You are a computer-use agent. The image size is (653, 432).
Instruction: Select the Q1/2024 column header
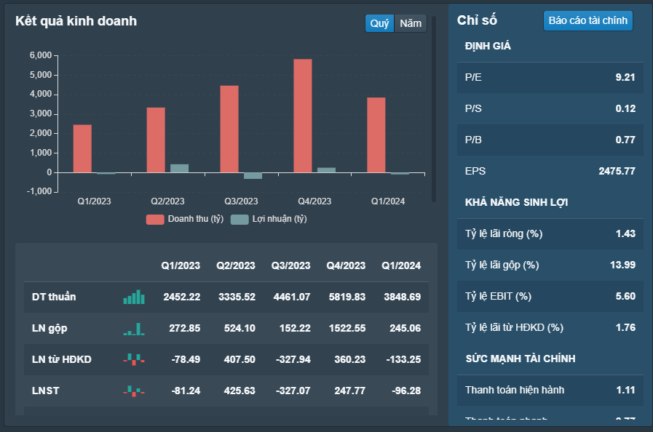click(401, 266)
